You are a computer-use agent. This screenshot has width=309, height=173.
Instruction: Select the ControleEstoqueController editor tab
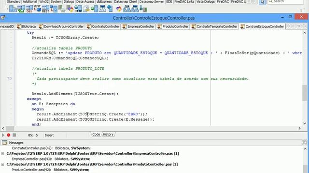(x=262, y=26)
